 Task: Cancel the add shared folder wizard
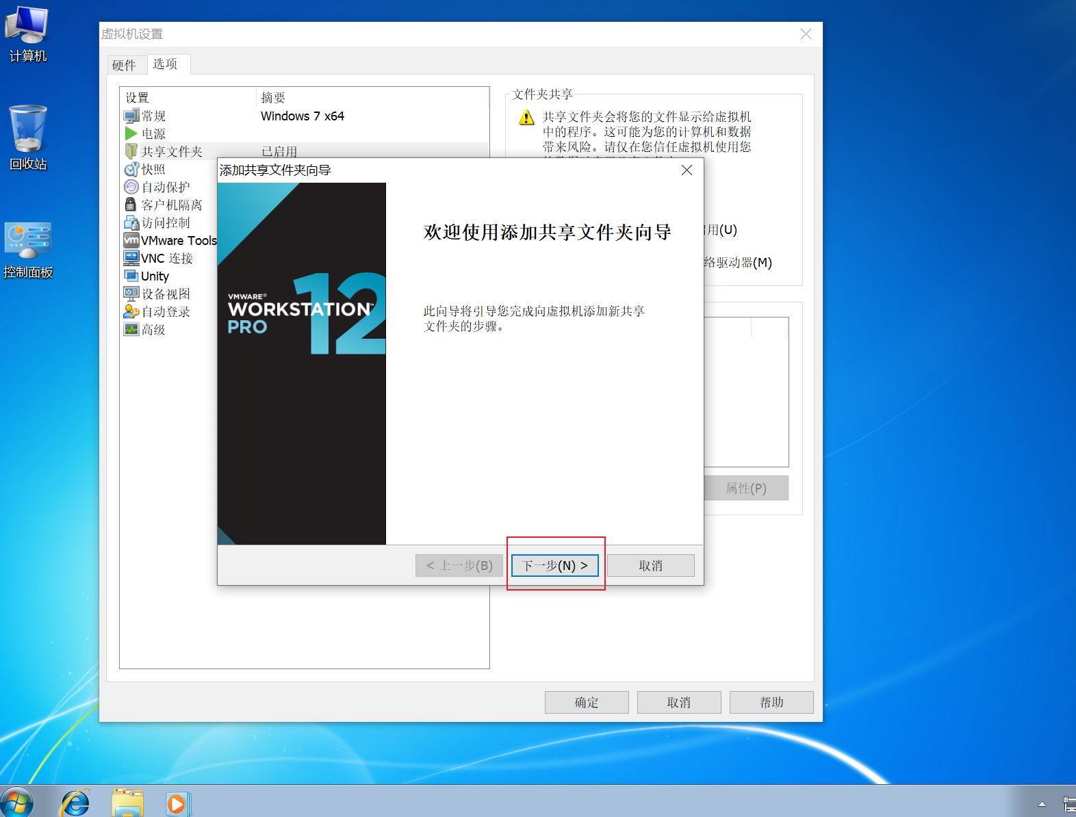[x=651, y=566]
